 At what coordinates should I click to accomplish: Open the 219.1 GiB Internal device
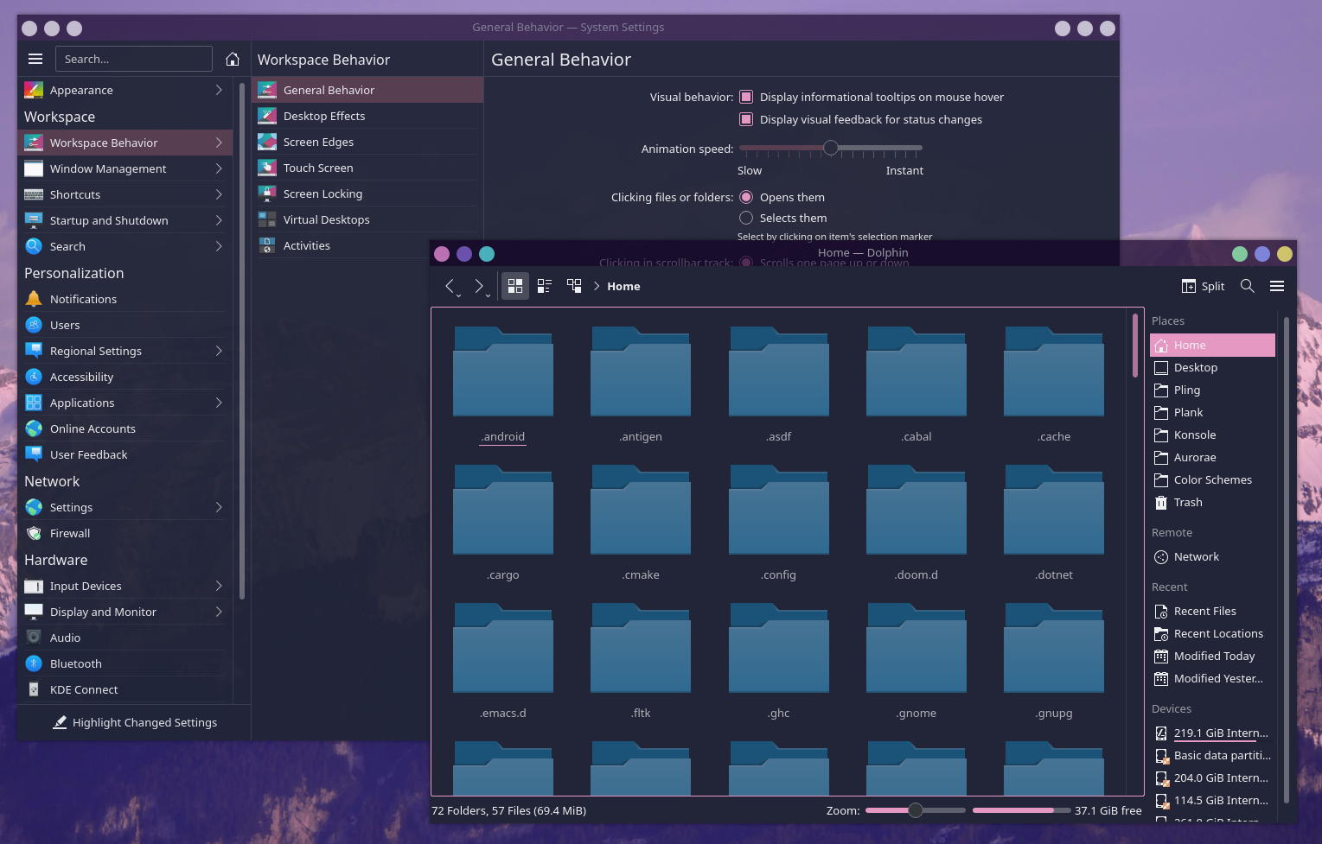tap(1212, 733)
